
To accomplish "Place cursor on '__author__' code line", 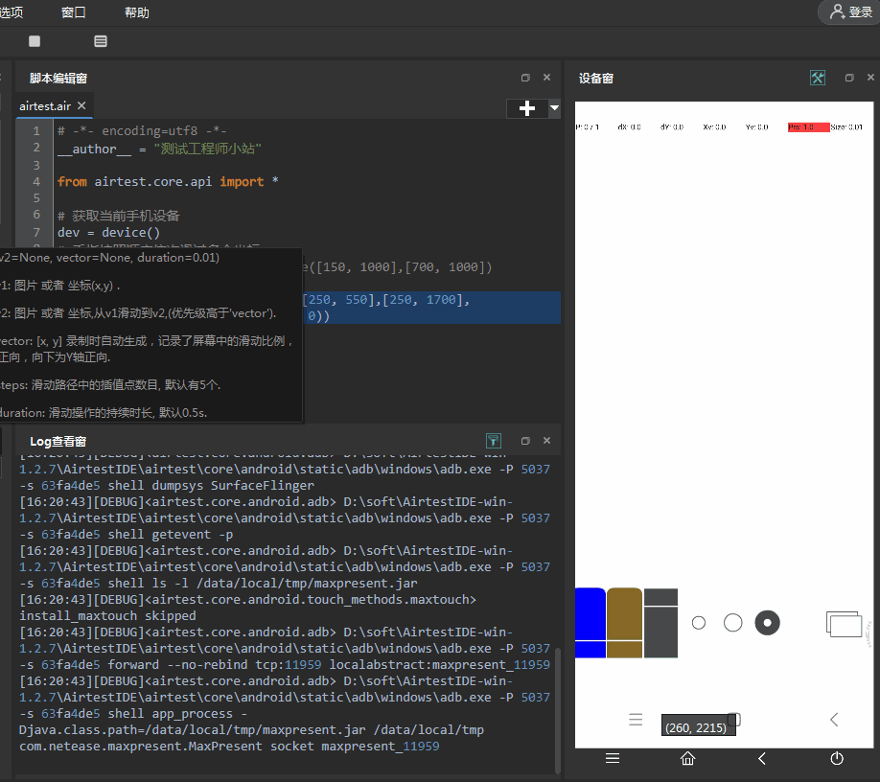I will click(159, 149).
